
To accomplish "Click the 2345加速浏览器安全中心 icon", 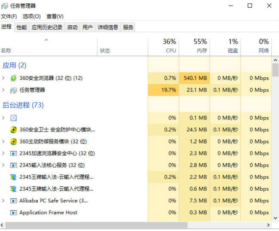I will 13,153.
